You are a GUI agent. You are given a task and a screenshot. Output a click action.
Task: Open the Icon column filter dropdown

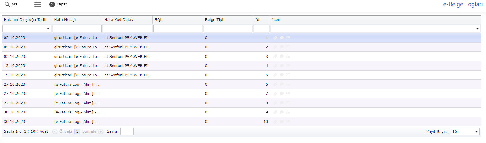pyautogui.click(x=477, y=29)
